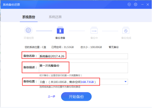The width and height of the screenshot is (152, 108).
Task: Switch to the 系统备份 tab
Action: point(29,17)
